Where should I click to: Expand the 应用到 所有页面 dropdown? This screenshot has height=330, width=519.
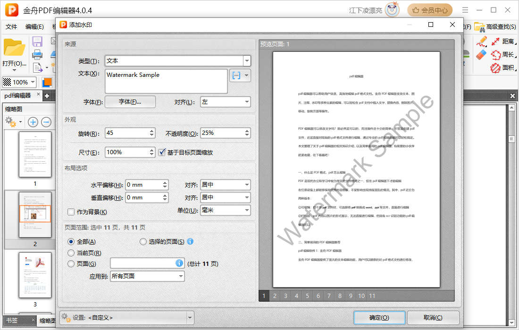tap(147, 276)
